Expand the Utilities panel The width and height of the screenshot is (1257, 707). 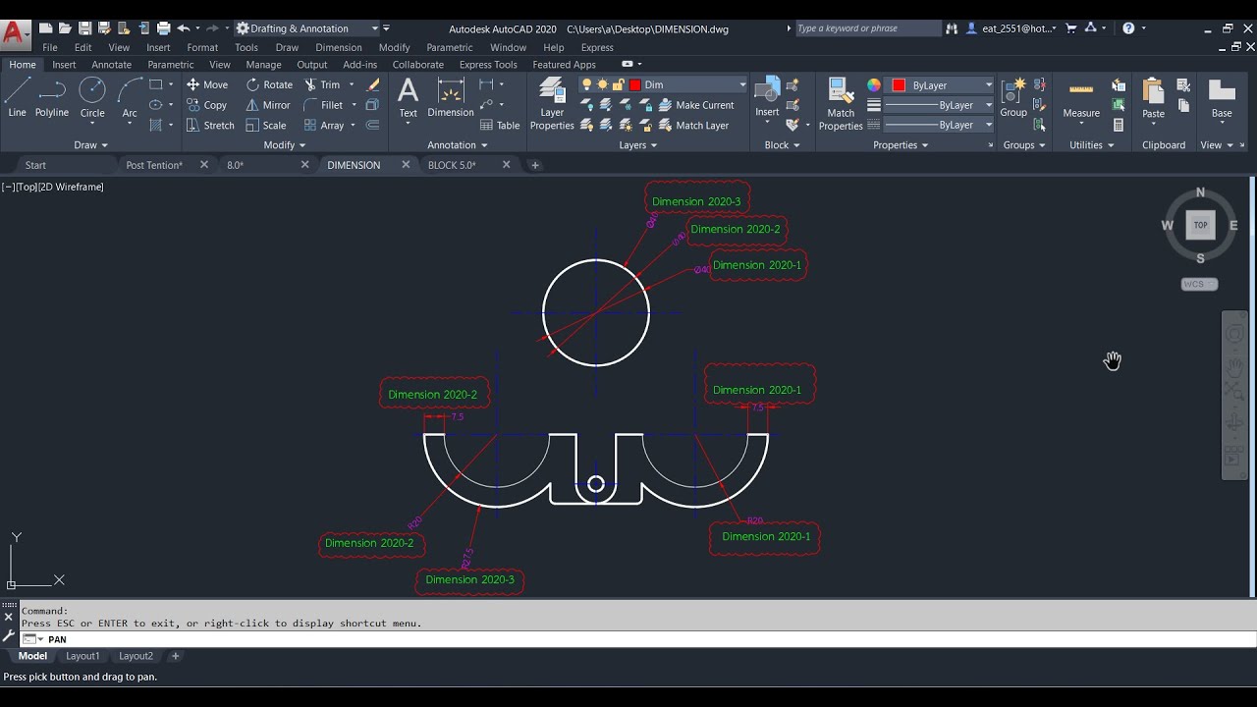pos(1092,145)
